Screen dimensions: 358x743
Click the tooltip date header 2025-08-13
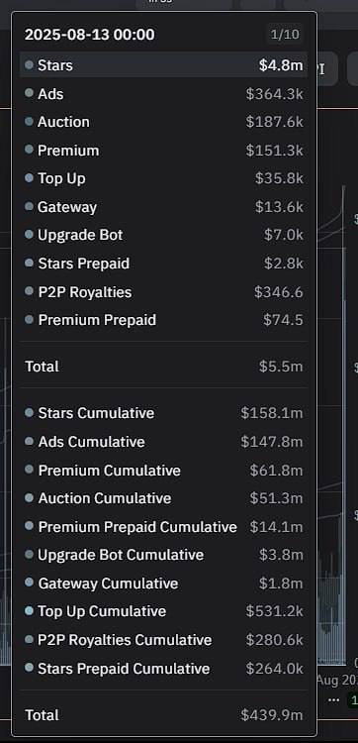[x=89, y=35]
